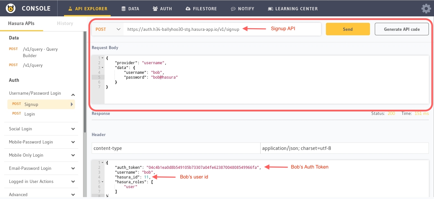Click the Hasura logo icon
The height and width of the screenshot is (199, 434).
tap(10, 9)
